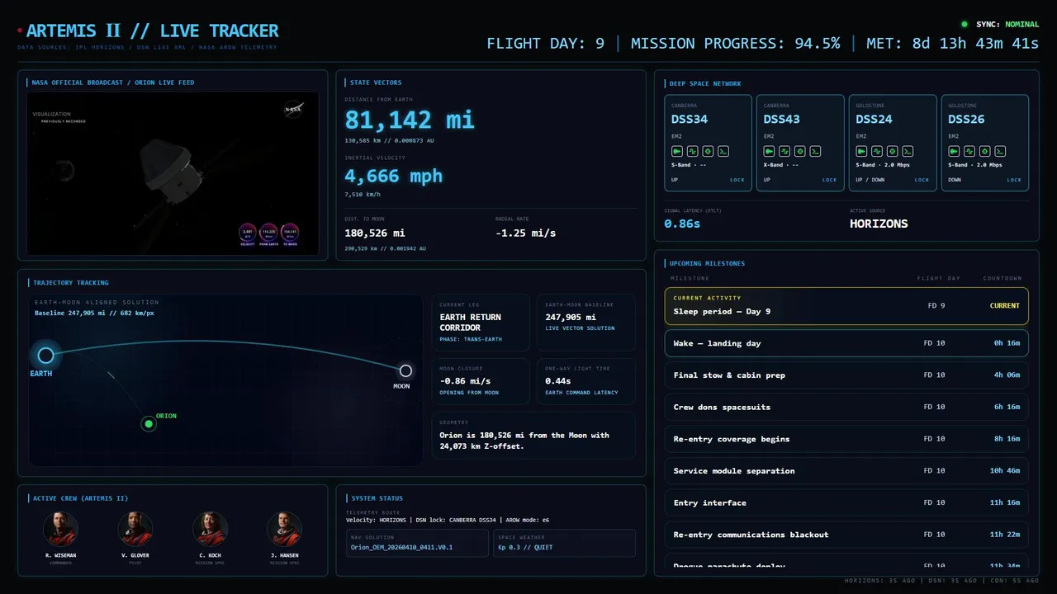Click the LOCK label on DSS34 card
1057x594 pixels.
click(737, 180)
